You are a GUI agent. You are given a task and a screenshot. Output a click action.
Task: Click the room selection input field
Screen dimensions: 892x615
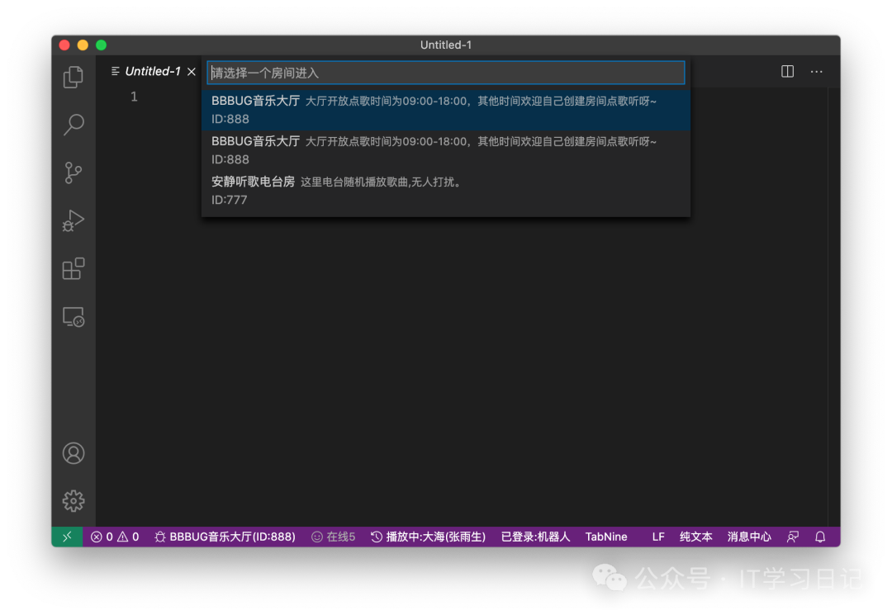(x=446, y=73)
